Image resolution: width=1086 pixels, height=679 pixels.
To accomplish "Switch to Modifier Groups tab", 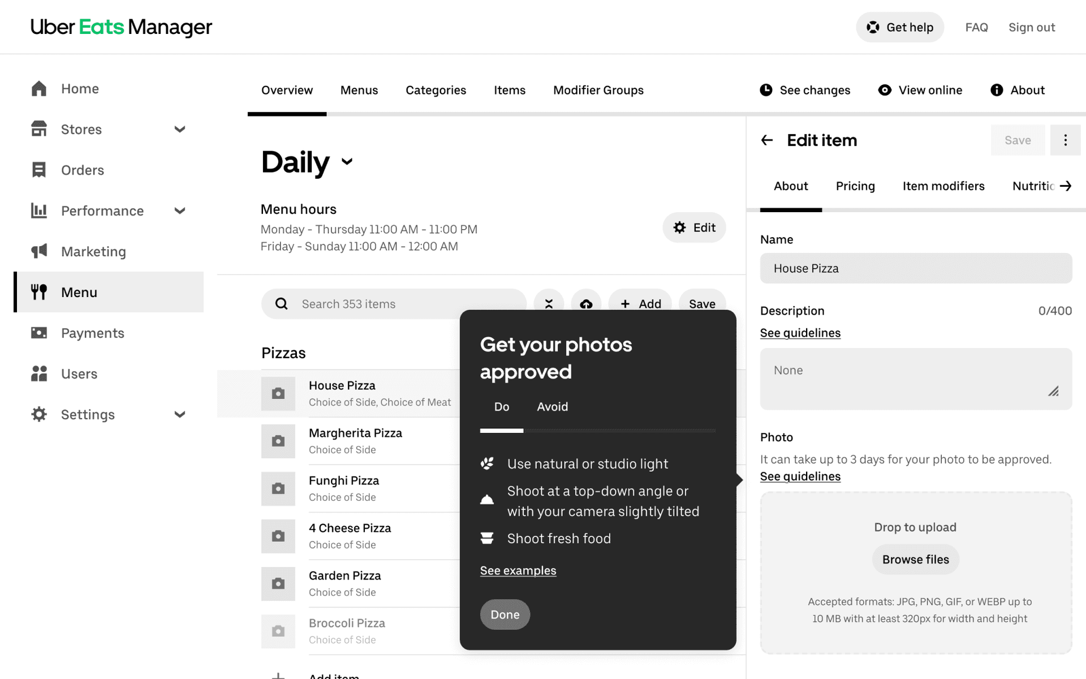I will pos(598,91).
